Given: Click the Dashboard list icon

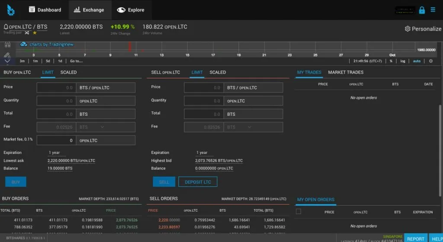Looking at the screenshot, I should [32, 10].
